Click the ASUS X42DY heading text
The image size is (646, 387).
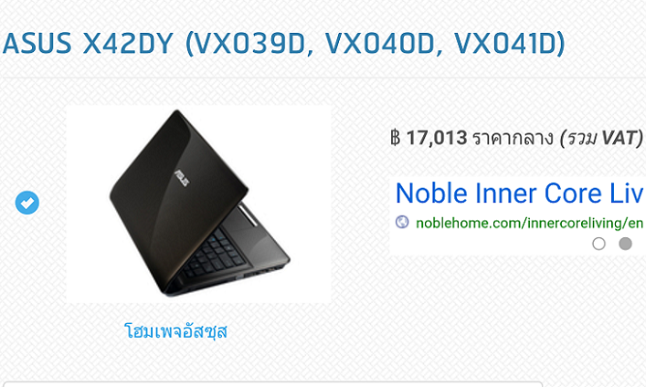pos(88,43)
